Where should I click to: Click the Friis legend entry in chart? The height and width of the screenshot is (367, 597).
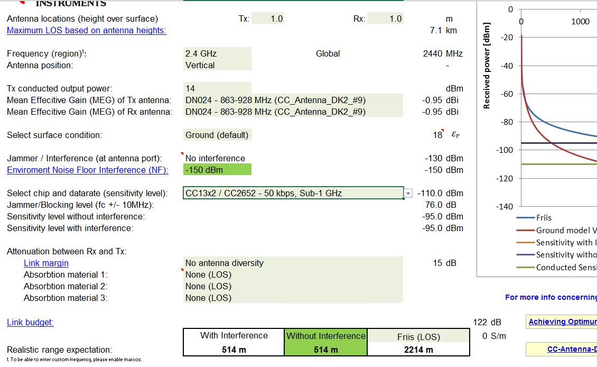(x=543, y=217)
